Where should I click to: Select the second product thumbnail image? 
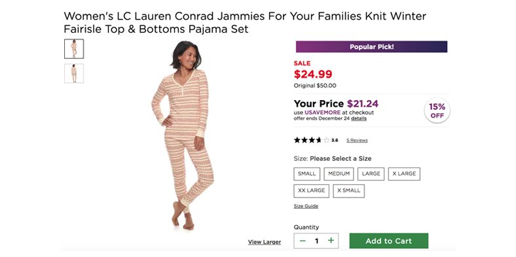[74, 73]
